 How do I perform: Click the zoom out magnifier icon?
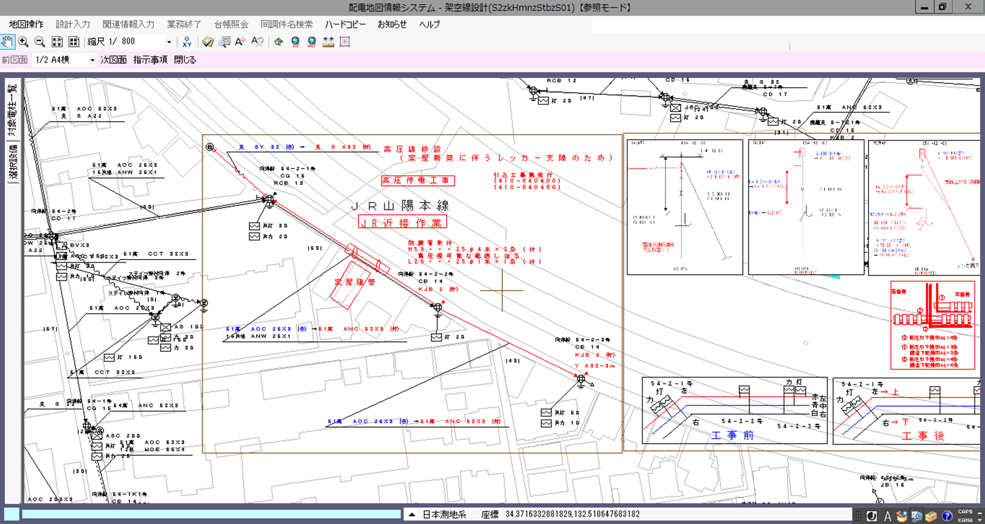(40, 42)
